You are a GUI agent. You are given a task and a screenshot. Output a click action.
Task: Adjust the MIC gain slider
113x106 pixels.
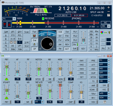71,73
